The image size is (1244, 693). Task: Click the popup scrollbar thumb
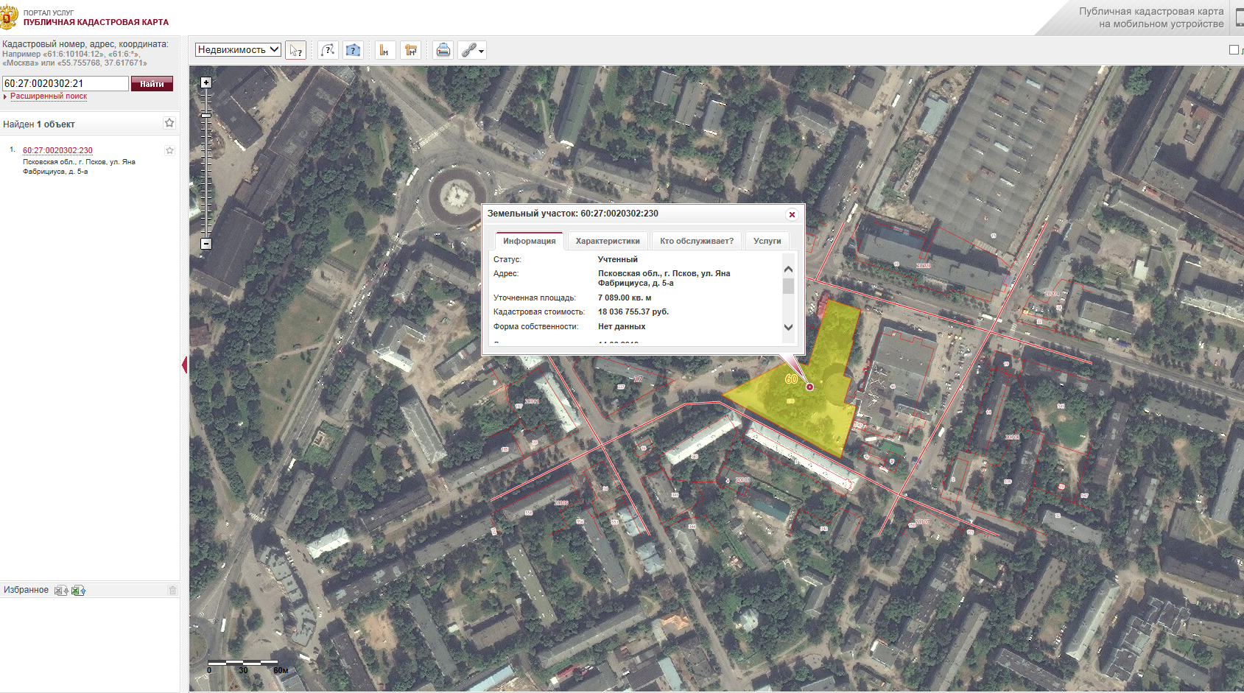click(788, 286)
